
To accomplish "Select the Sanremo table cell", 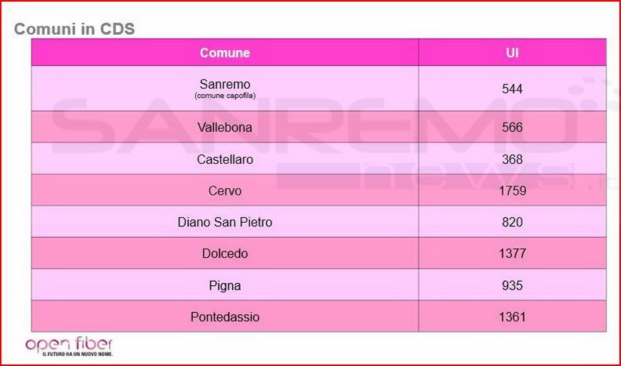I will [225, 88].
